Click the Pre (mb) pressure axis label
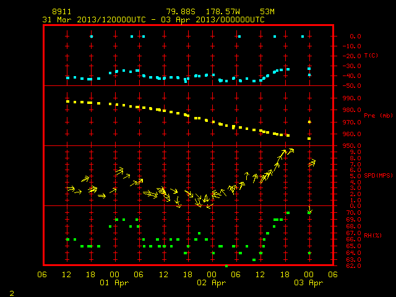Screen dimensions: 396x297 tap(378, 116)
